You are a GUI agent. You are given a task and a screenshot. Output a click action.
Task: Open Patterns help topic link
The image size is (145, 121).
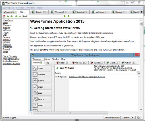(x=6, y=37)
